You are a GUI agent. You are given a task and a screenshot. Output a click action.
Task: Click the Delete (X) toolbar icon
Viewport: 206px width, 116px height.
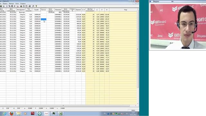point(14,6)
